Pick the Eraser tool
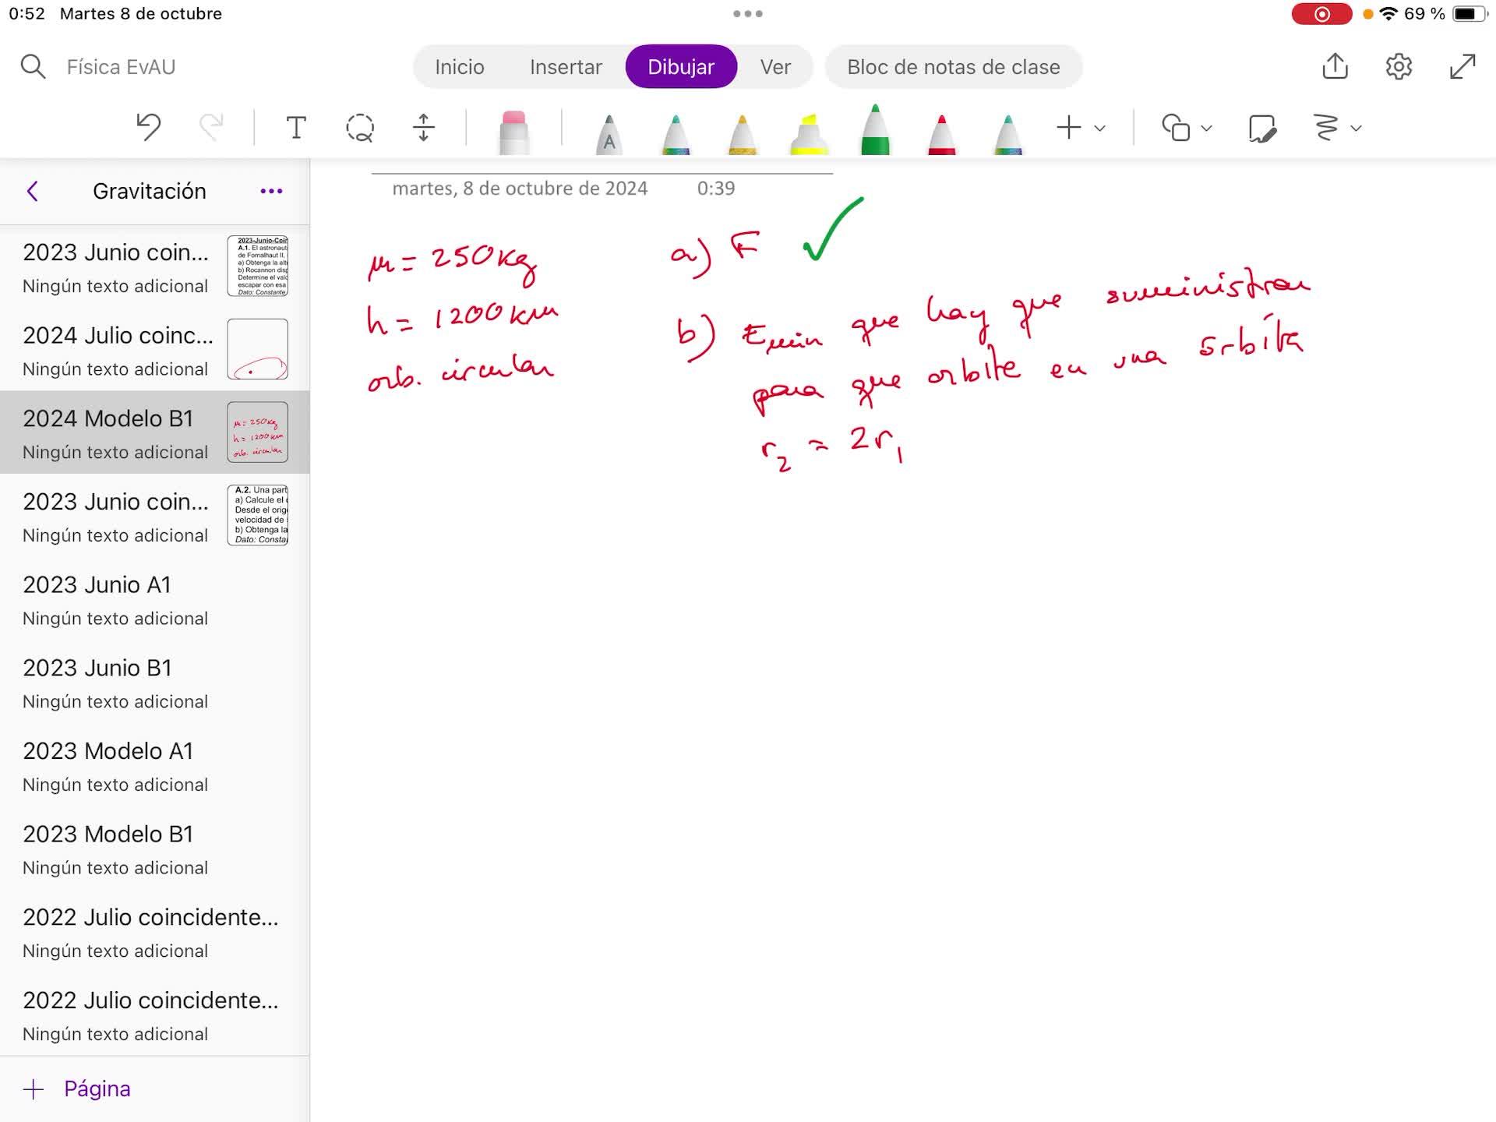This screenshot has width=1496, height=1122. point(513,132)
